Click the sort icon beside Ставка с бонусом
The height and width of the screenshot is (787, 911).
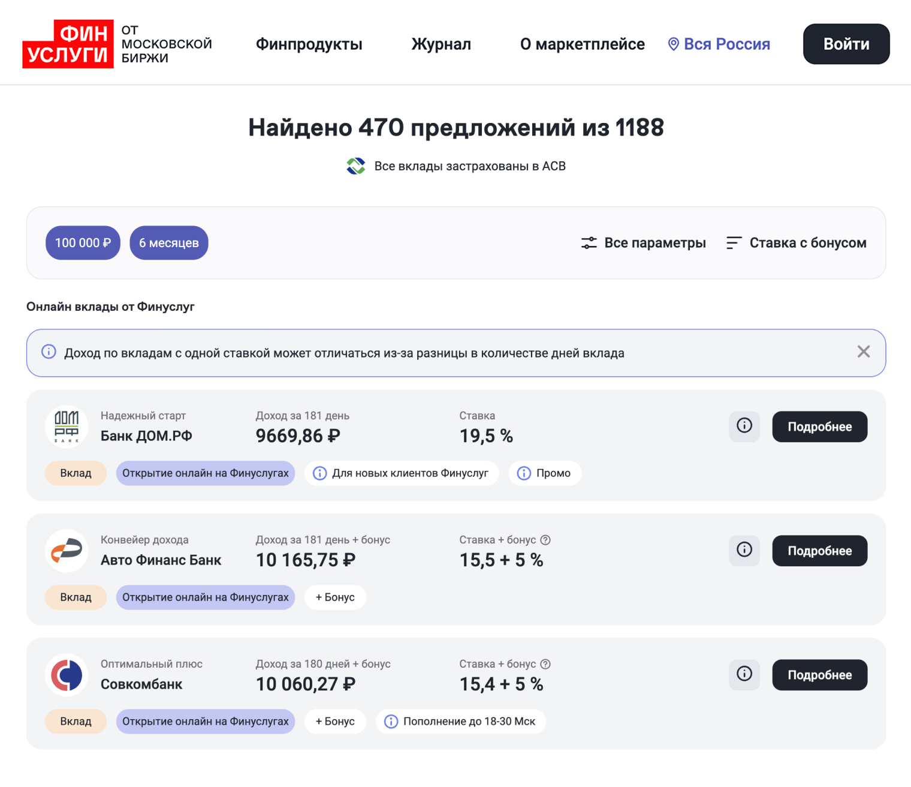coord(734,243)
